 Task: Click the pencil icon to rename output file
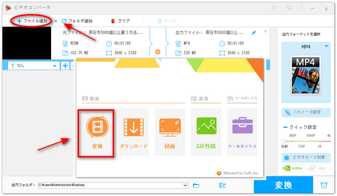[254, 33]
